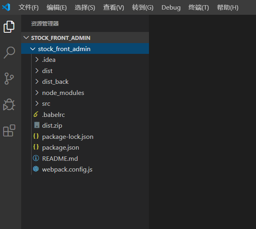The image size is (256, 229).
Task: Open the Explorer view in the activity bar
Action: [9, 27]
